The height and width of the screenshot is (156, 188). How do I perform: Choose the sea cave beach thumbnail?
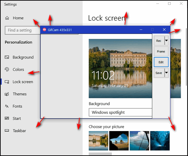click(x=119, y=141)
